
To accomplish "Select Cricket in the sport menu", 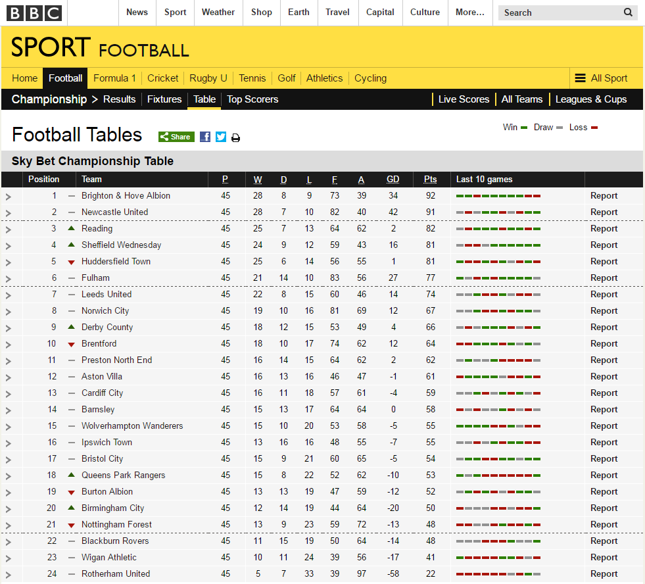I will pos(162,78).
